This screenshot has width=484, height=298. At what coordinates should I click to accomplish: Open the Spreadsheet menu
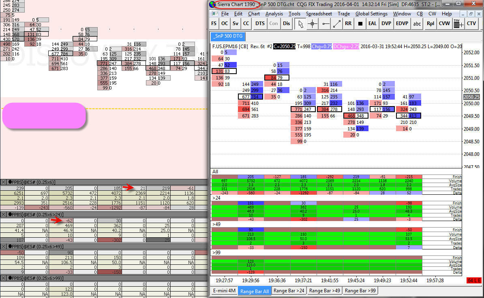(319, 14)
